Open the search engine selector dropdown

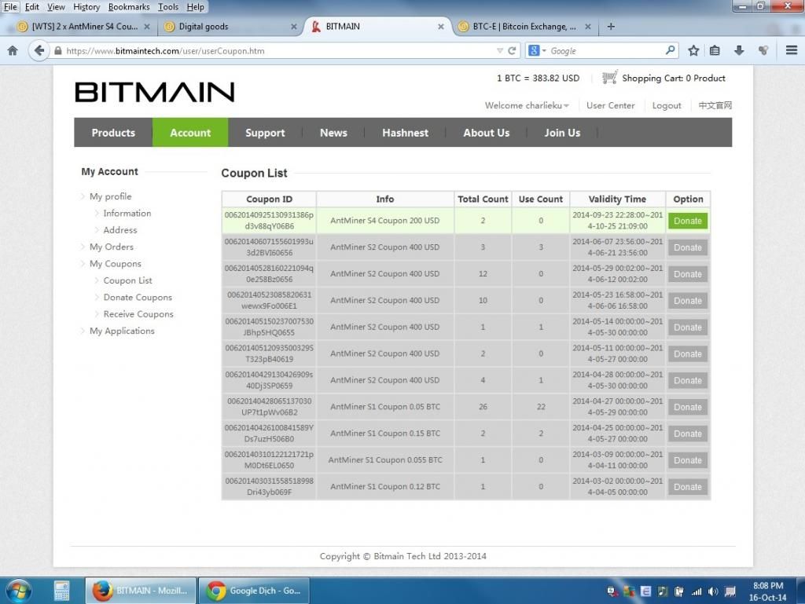click(537, 50)
